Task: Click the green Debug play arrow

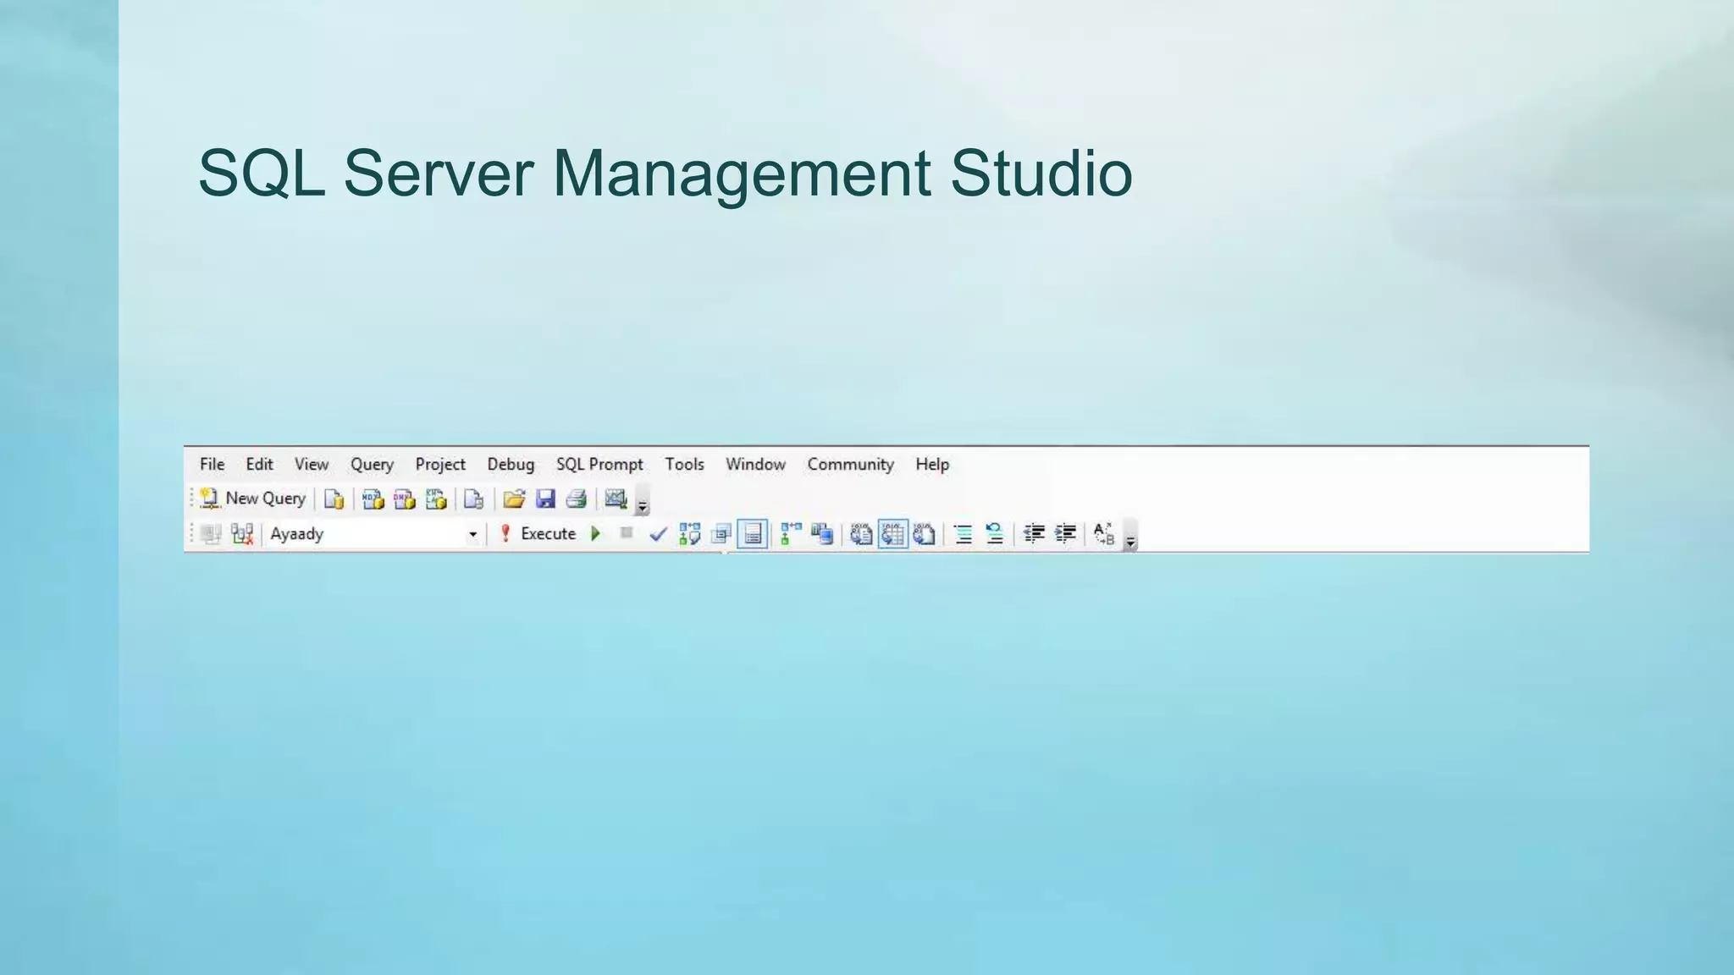Action: point(596,534)
